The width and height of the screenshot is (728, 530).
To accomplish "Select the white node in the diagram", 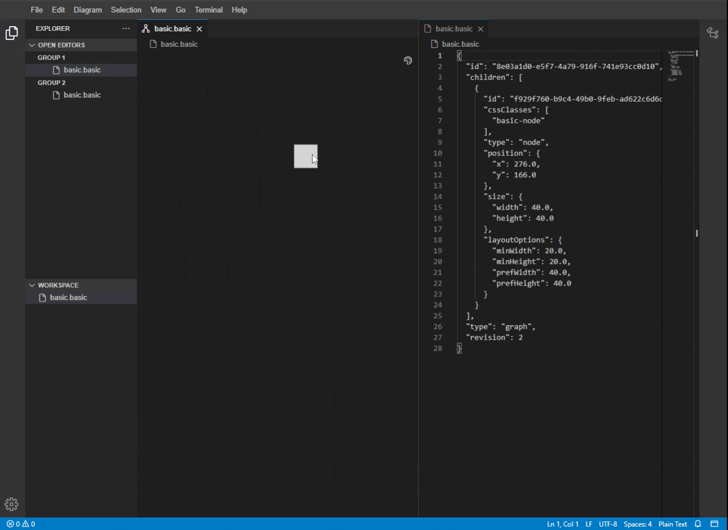I will (306, 156).
